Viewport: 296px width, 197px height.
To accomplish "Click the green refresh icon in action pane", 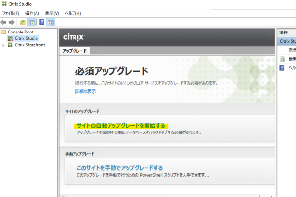I will coord(282,59).
